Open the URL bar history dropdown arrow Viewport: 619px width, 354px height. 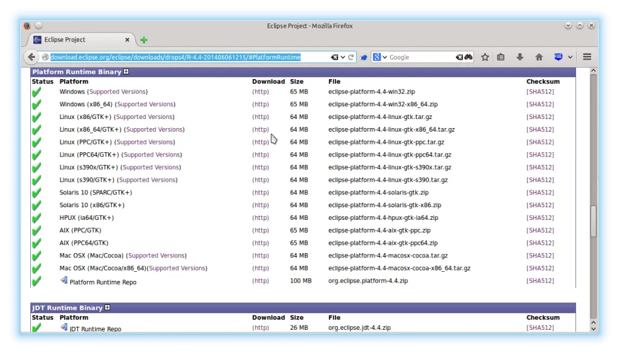pyautogui.click(x=343, y=57)
